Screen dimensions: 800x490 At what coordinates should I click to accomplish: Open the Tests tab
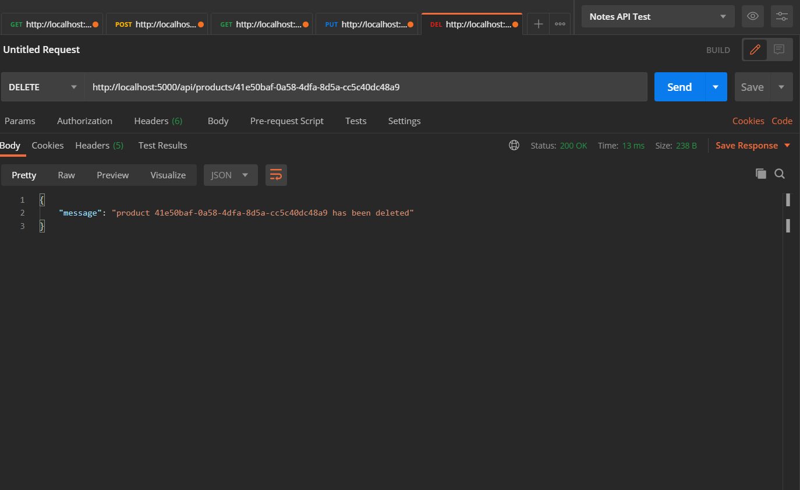356,121
